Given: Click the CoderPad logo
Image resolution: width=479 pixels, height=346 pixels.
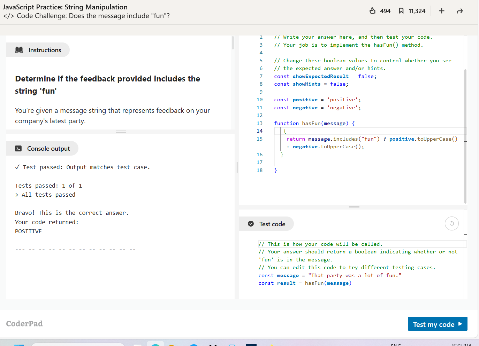Looking at the screenshot, I should [24, 324].
